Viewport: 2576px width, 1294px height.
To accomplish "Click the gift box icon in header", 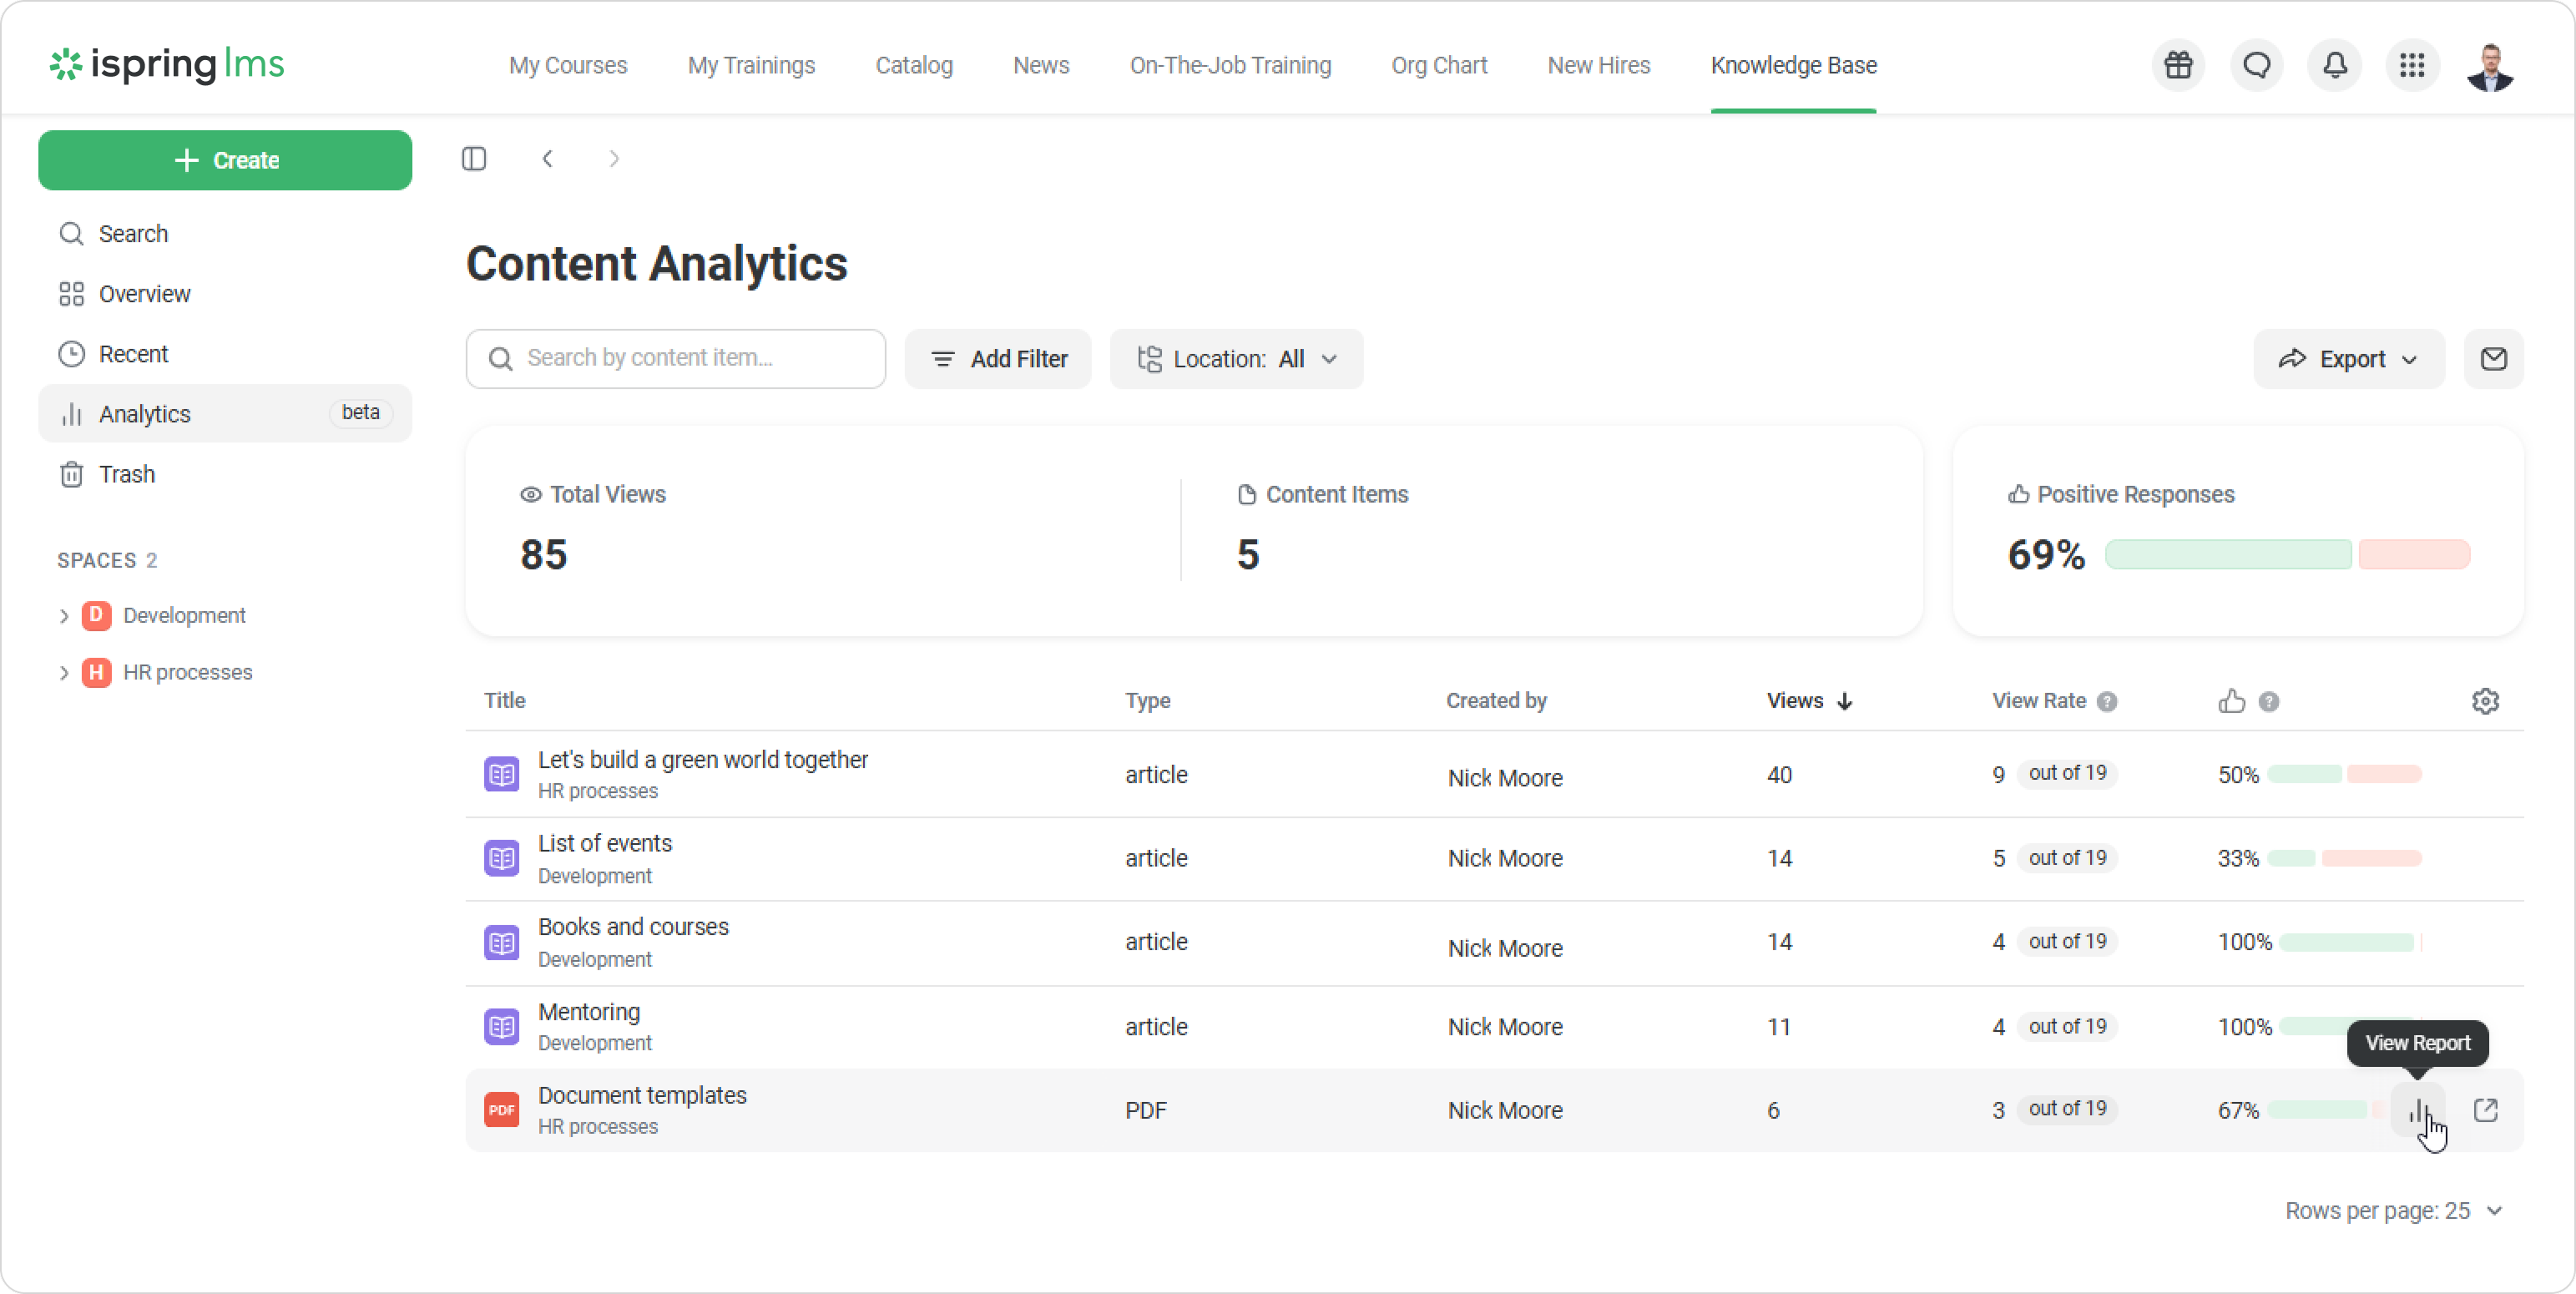I will pos(2178,66).
